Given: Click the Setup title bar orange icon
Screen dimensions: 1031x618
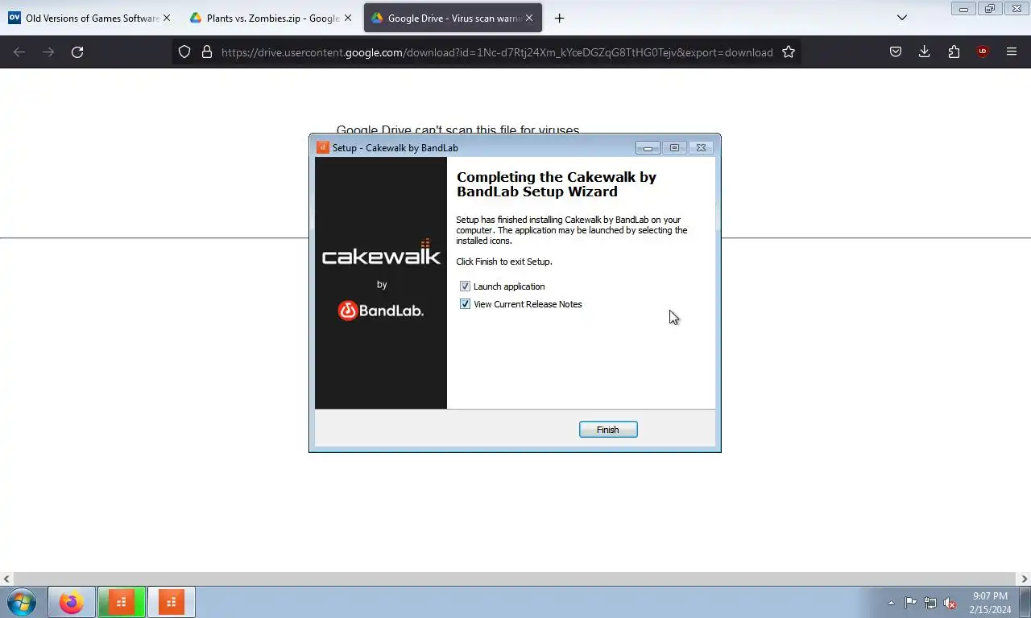Looking at the screenshot, I should tap(322, 148).
